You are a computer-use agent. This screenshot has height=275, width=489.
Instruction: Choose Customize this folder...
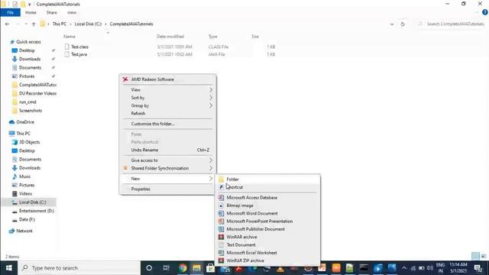[x=168, y=124]
